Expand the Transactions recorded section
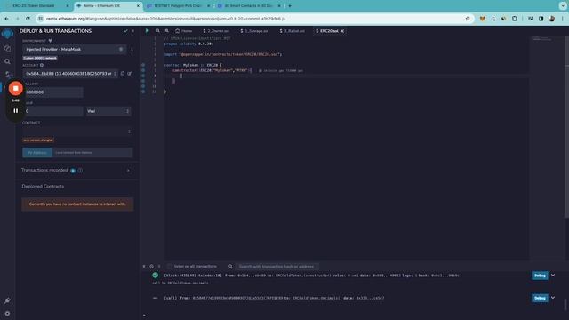The image size is (569, 320). [128, 171]
